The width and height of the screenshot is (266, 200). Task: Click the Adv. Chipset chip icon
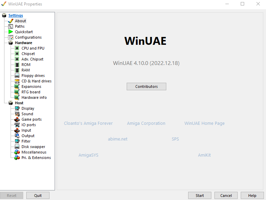click(17, 59)
